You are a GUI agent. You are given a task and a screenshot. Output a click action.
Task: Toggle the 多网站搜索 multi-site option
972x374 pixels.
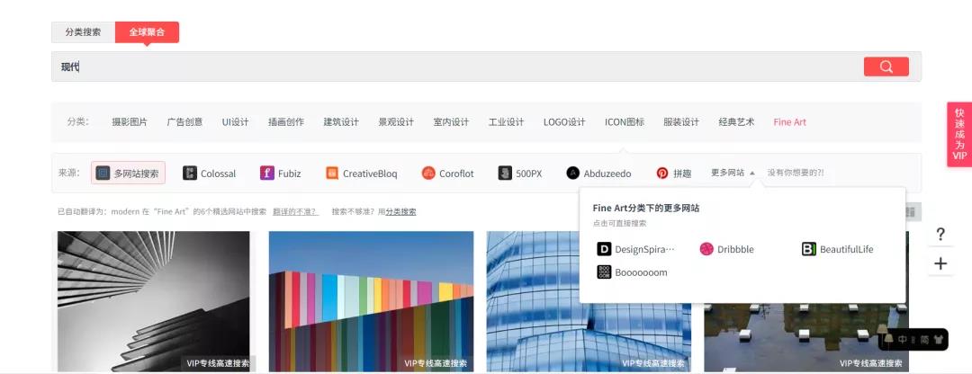click(128, 174)
